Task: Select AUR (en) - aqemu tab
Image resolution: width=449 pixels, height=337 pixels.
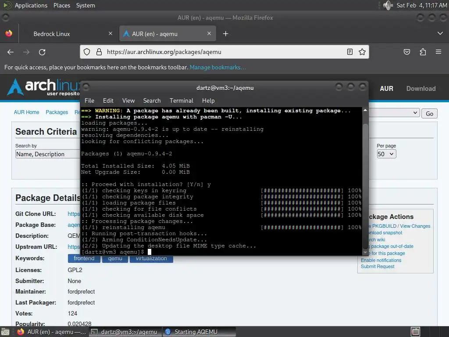Action: click(167, 34)
